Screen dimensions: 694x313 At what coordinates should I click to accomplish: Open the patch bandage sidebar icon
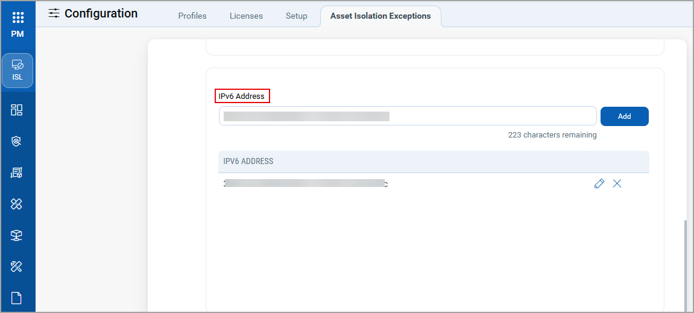pos(17,204)
